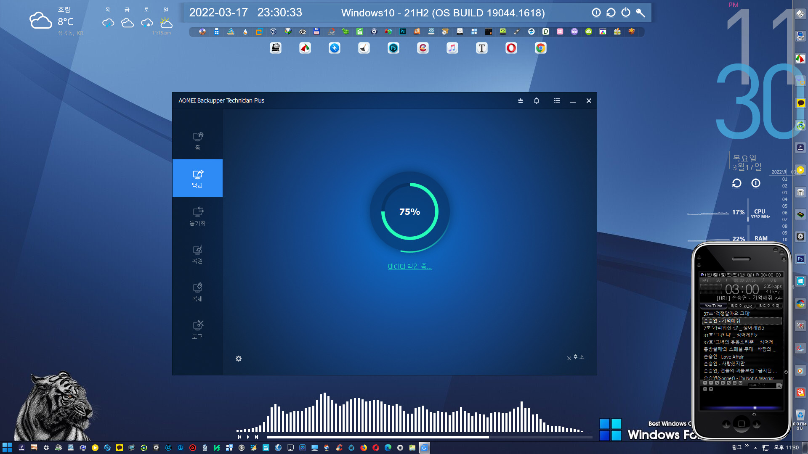Screen dimensions: 808x454
Task: Click the backup settings gear icon
Action: 239,359
